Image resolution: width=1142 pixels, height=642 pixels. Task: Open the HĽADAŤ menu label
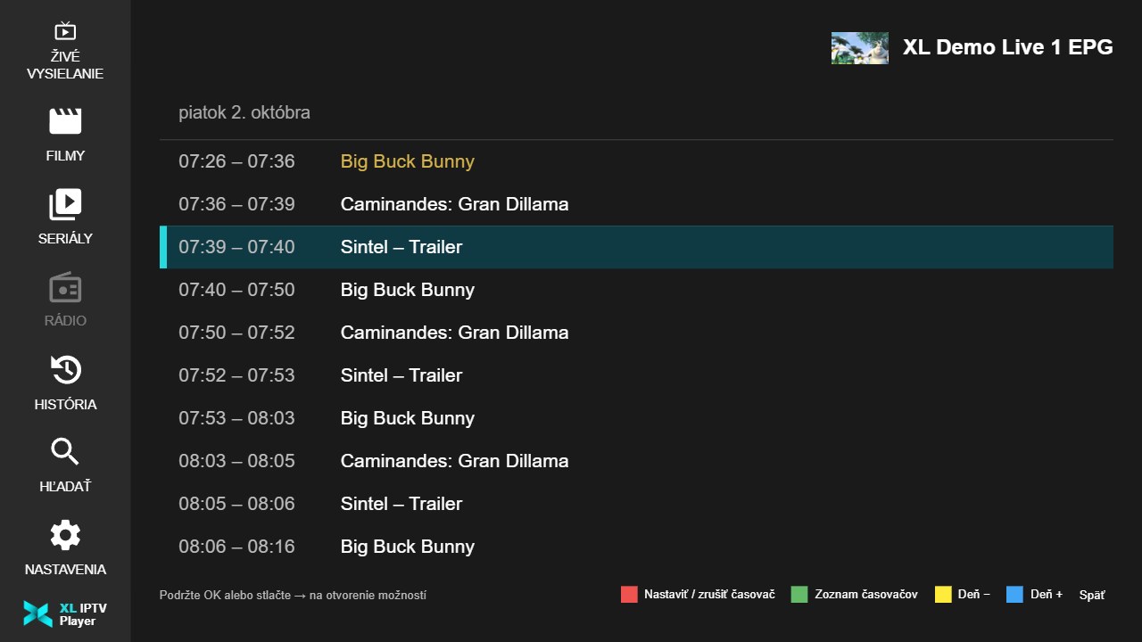pos(65,487)
